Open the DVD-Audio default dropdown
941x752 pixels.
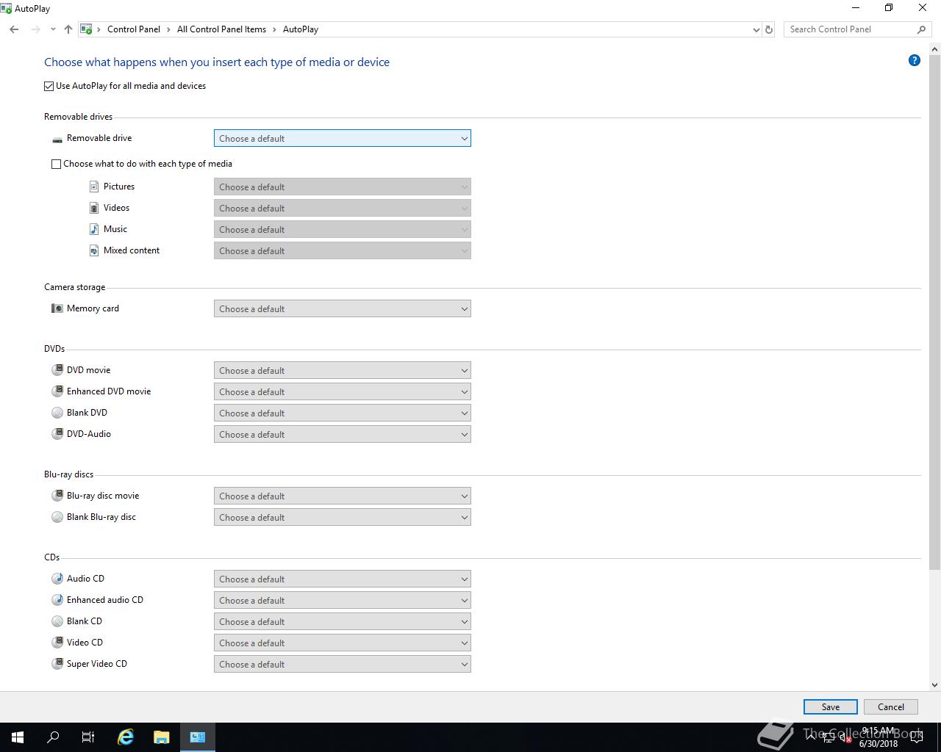[343, 434]
